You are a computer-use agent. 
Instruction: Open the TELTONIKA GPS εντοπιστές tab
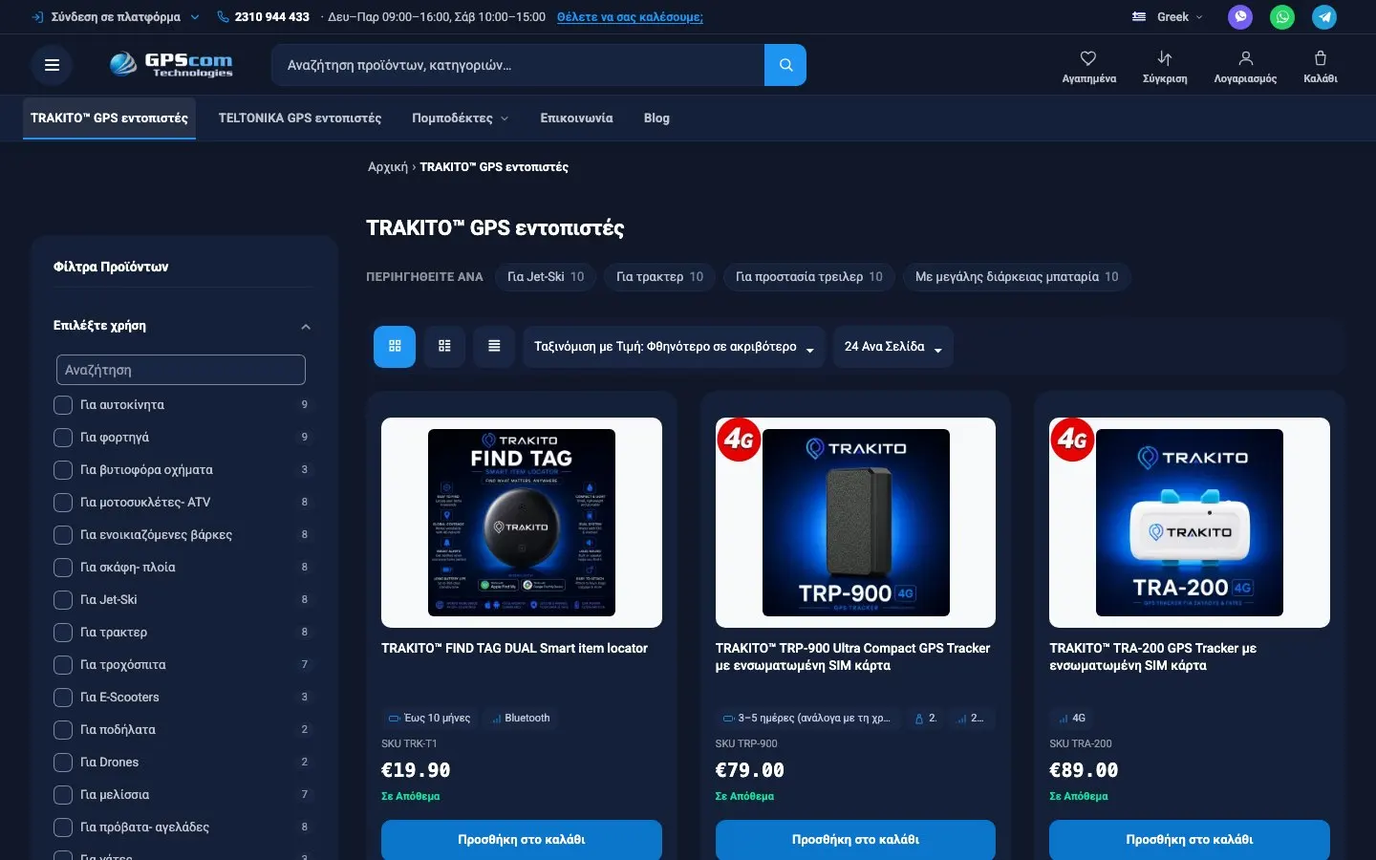300,118
